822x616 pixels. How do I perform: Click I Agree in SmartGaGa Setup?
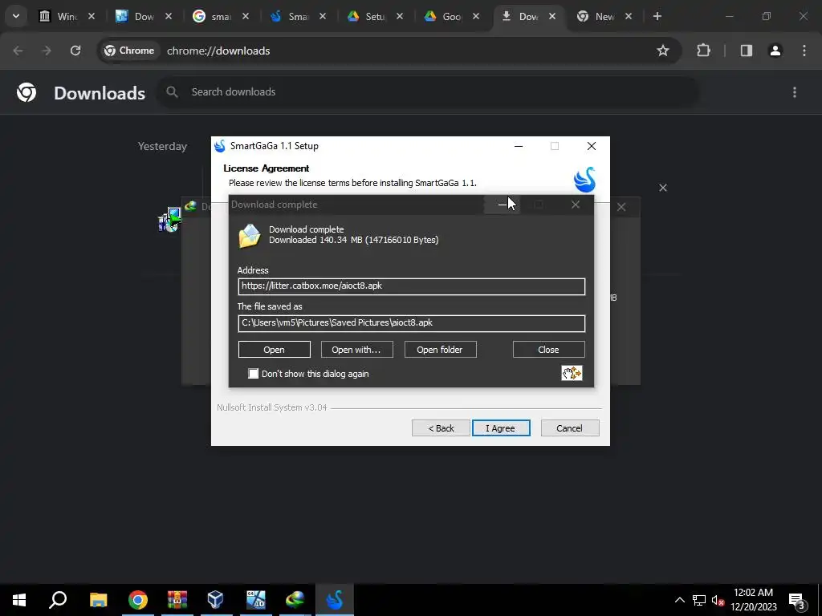(x=501, y=428)
